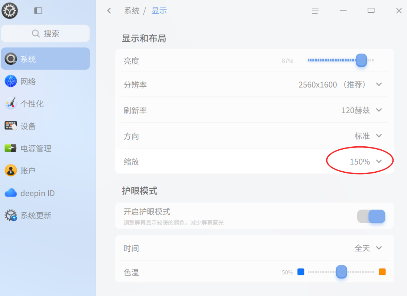Expand the 刷新率 refresh rate options
The height and width of the screenshot is (296, 407).
tap(379, 110)
